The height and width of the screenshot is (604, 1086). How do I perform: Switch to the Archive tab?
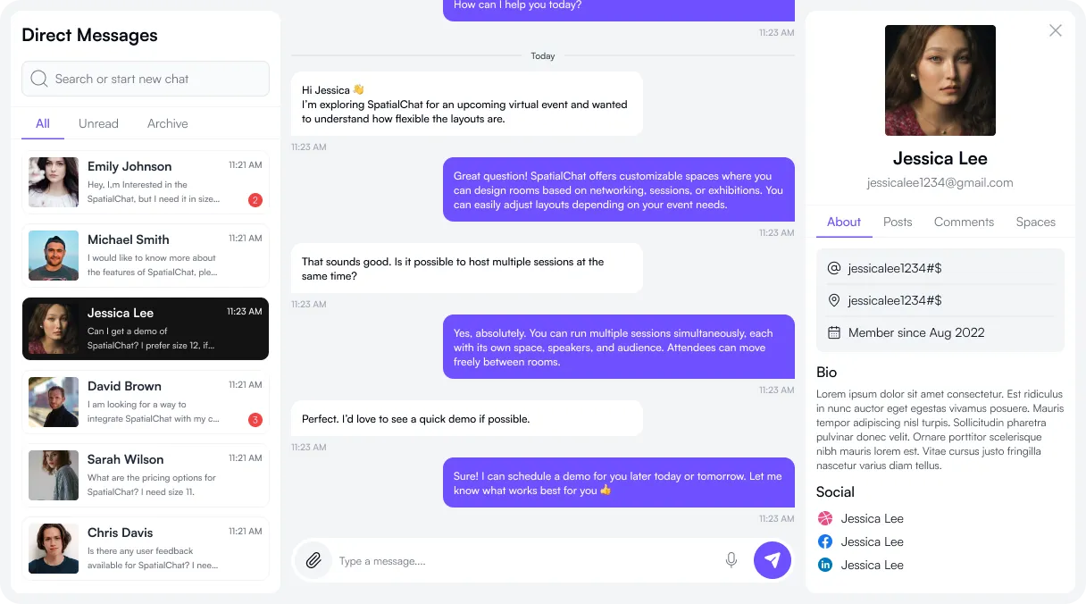[x=168, y=123]
